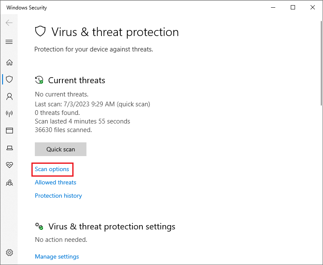The height and width of the screenshot is (265, 323).
Task: Click the protection settings gears icon
Action: click(39, 226)
